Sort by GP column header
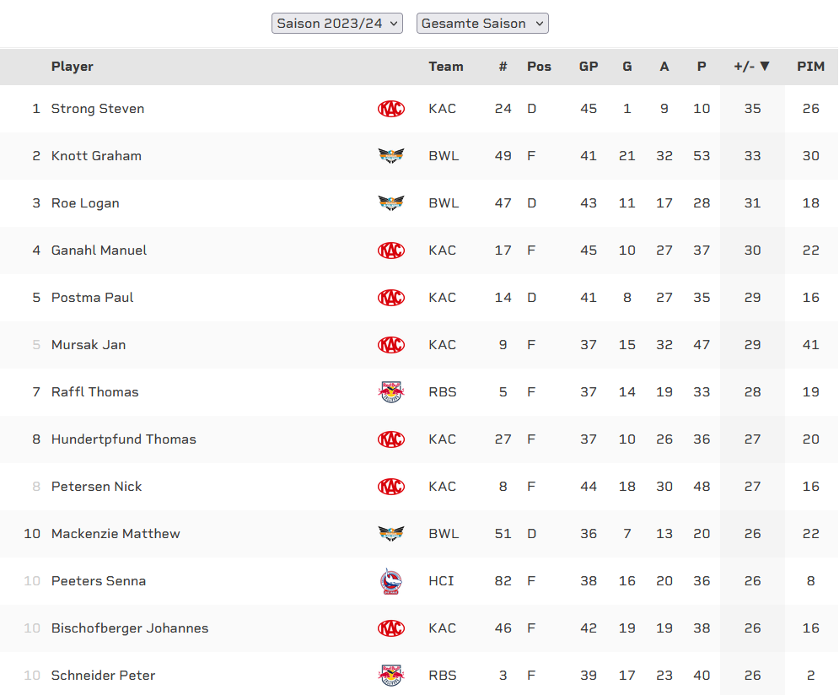This screenshot has width=839, height=695. coord(589,67)
